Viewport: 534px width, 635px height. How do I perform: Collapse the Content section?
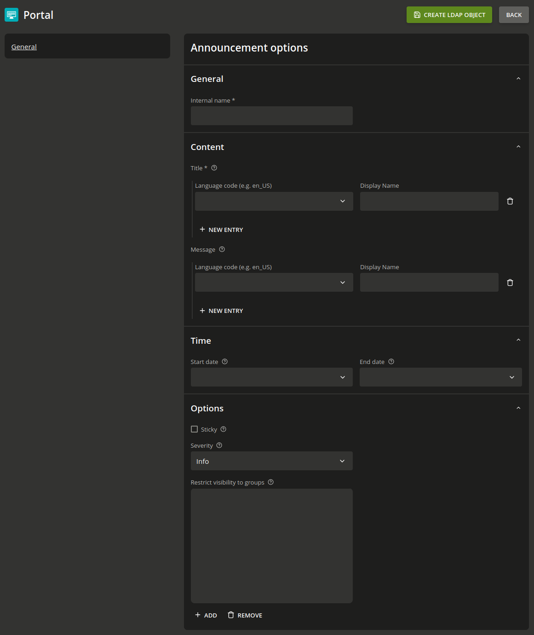tap(518, 147)
